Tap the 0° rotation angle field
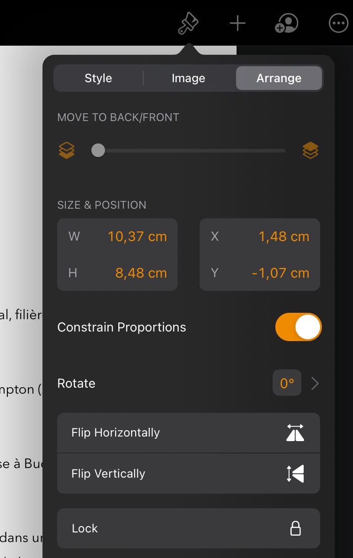Screen dimensions: 353x558 coord(287,383)
